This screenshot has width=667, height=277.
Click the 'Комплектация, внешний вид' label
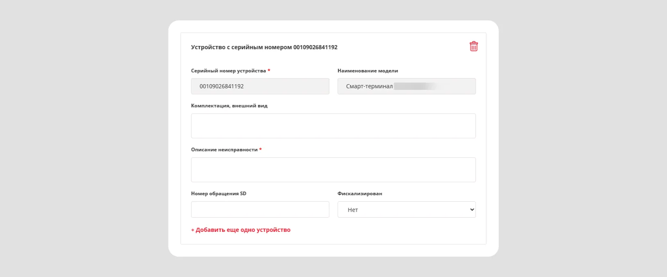(x=229, y=106)
